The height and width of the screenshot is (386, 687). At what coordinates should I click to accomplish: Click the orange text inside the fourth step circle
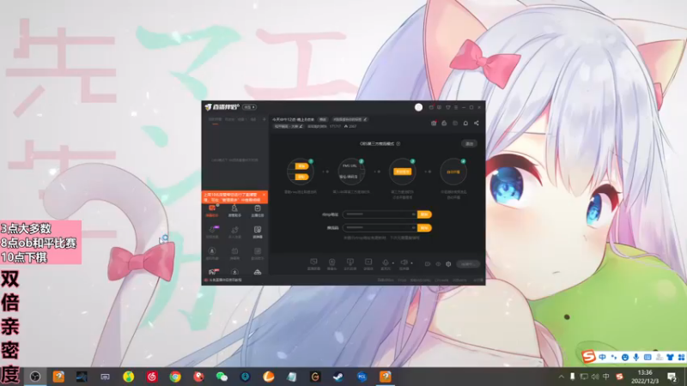453,172
